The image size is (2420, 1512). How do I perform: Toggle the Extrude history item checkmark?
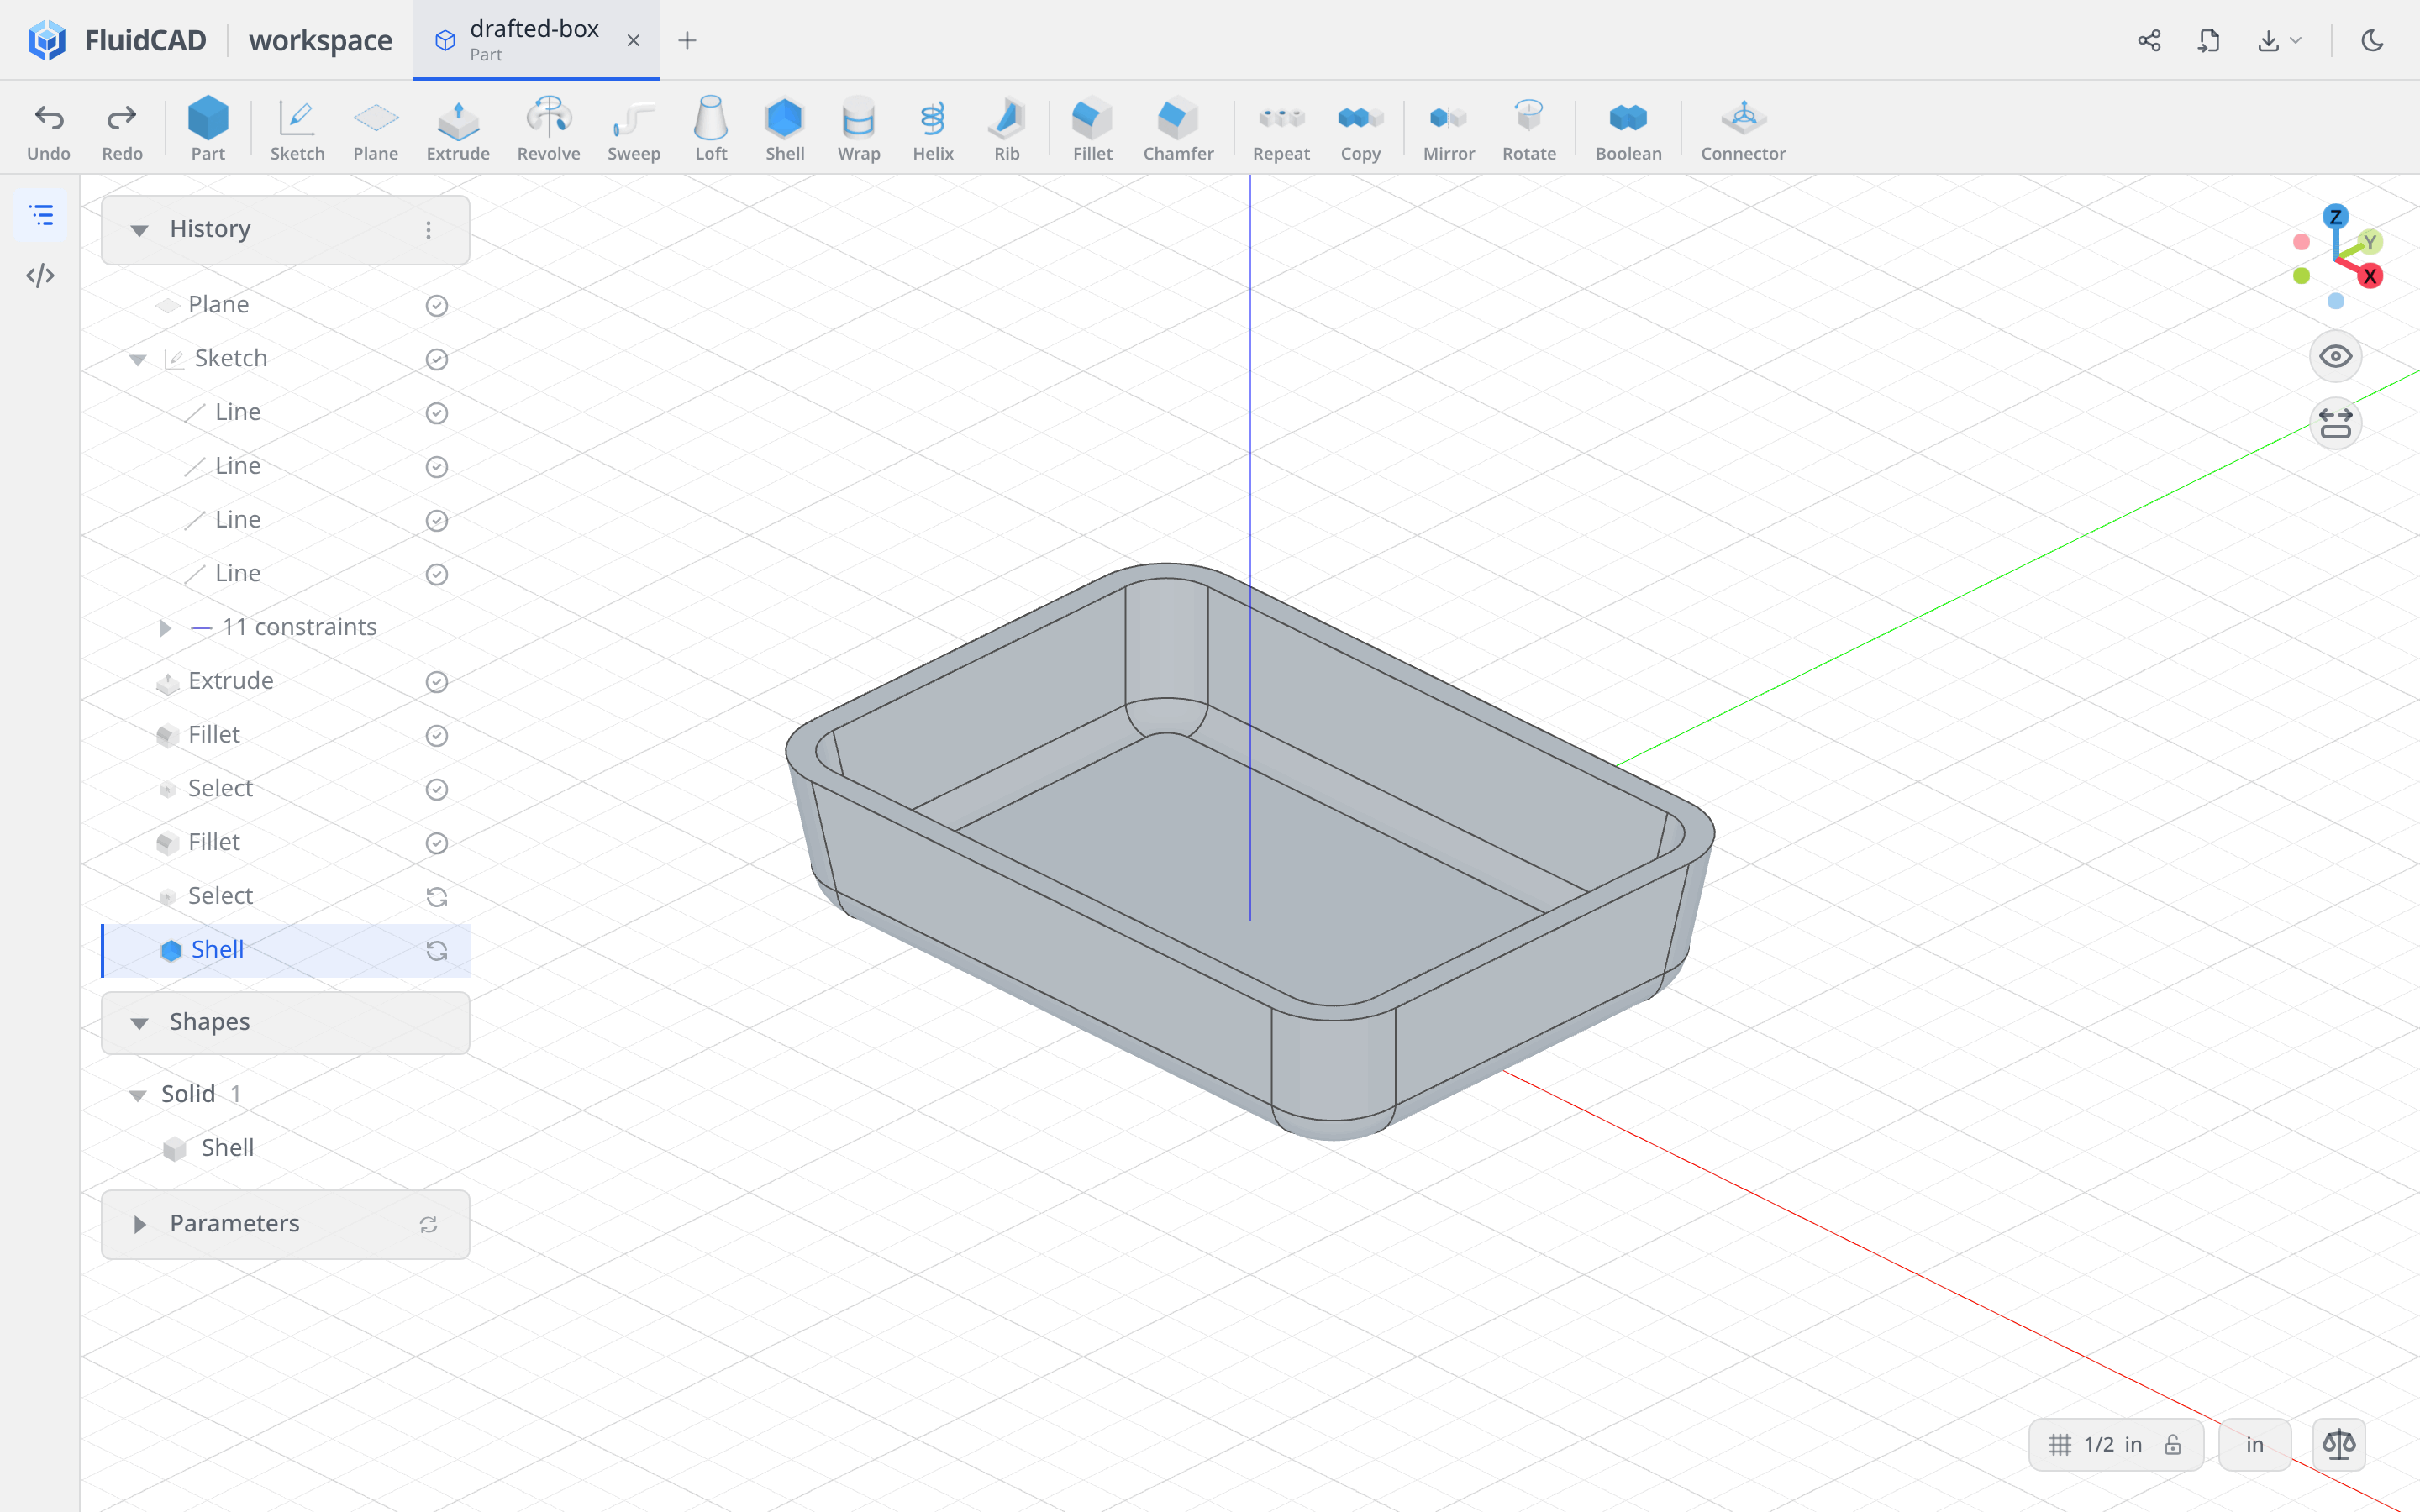coord(437,682)
